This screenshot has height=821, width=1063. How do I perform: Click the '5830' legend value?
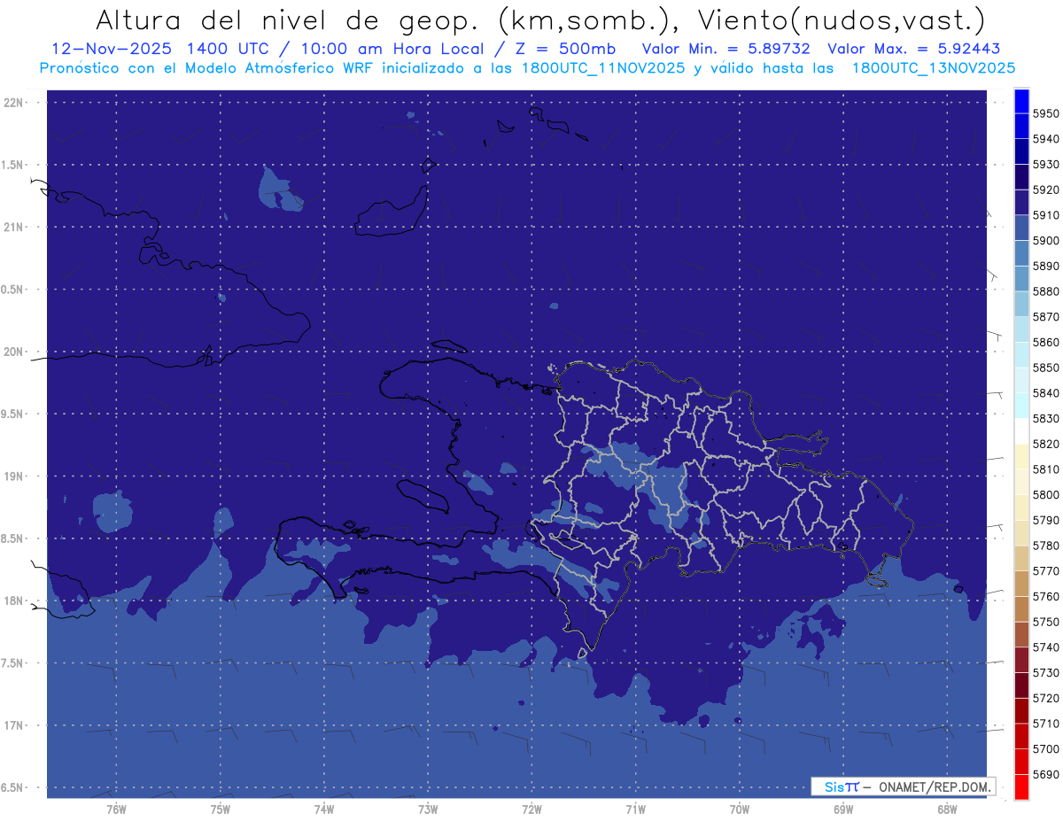1046,419
